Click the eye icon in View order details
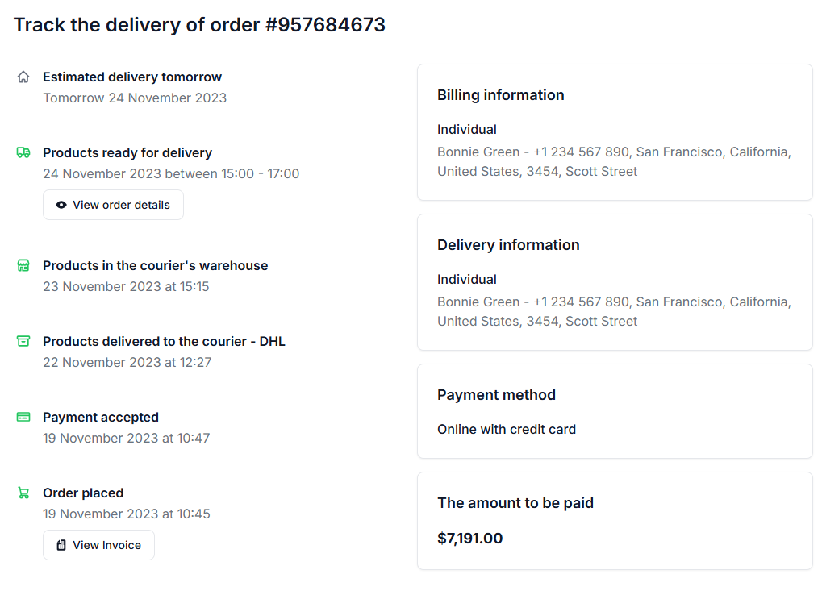The width and height of the screenshot is (822, 595). click(61, 204)
